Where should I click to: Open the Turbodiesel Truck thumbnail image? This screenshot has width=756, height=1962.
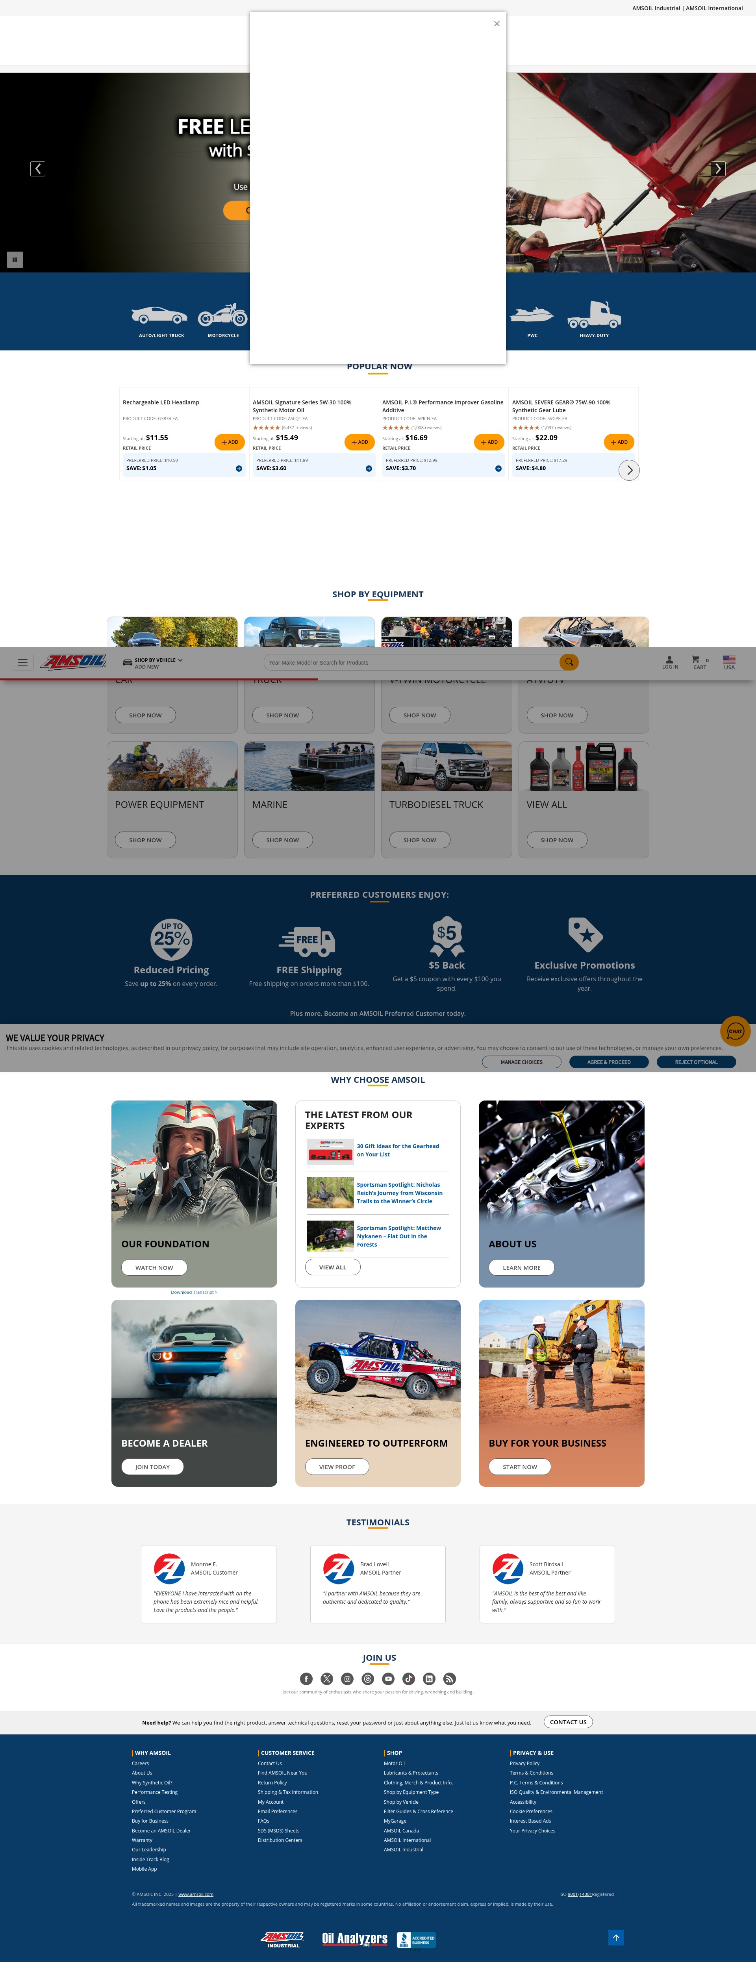(446, 766)
